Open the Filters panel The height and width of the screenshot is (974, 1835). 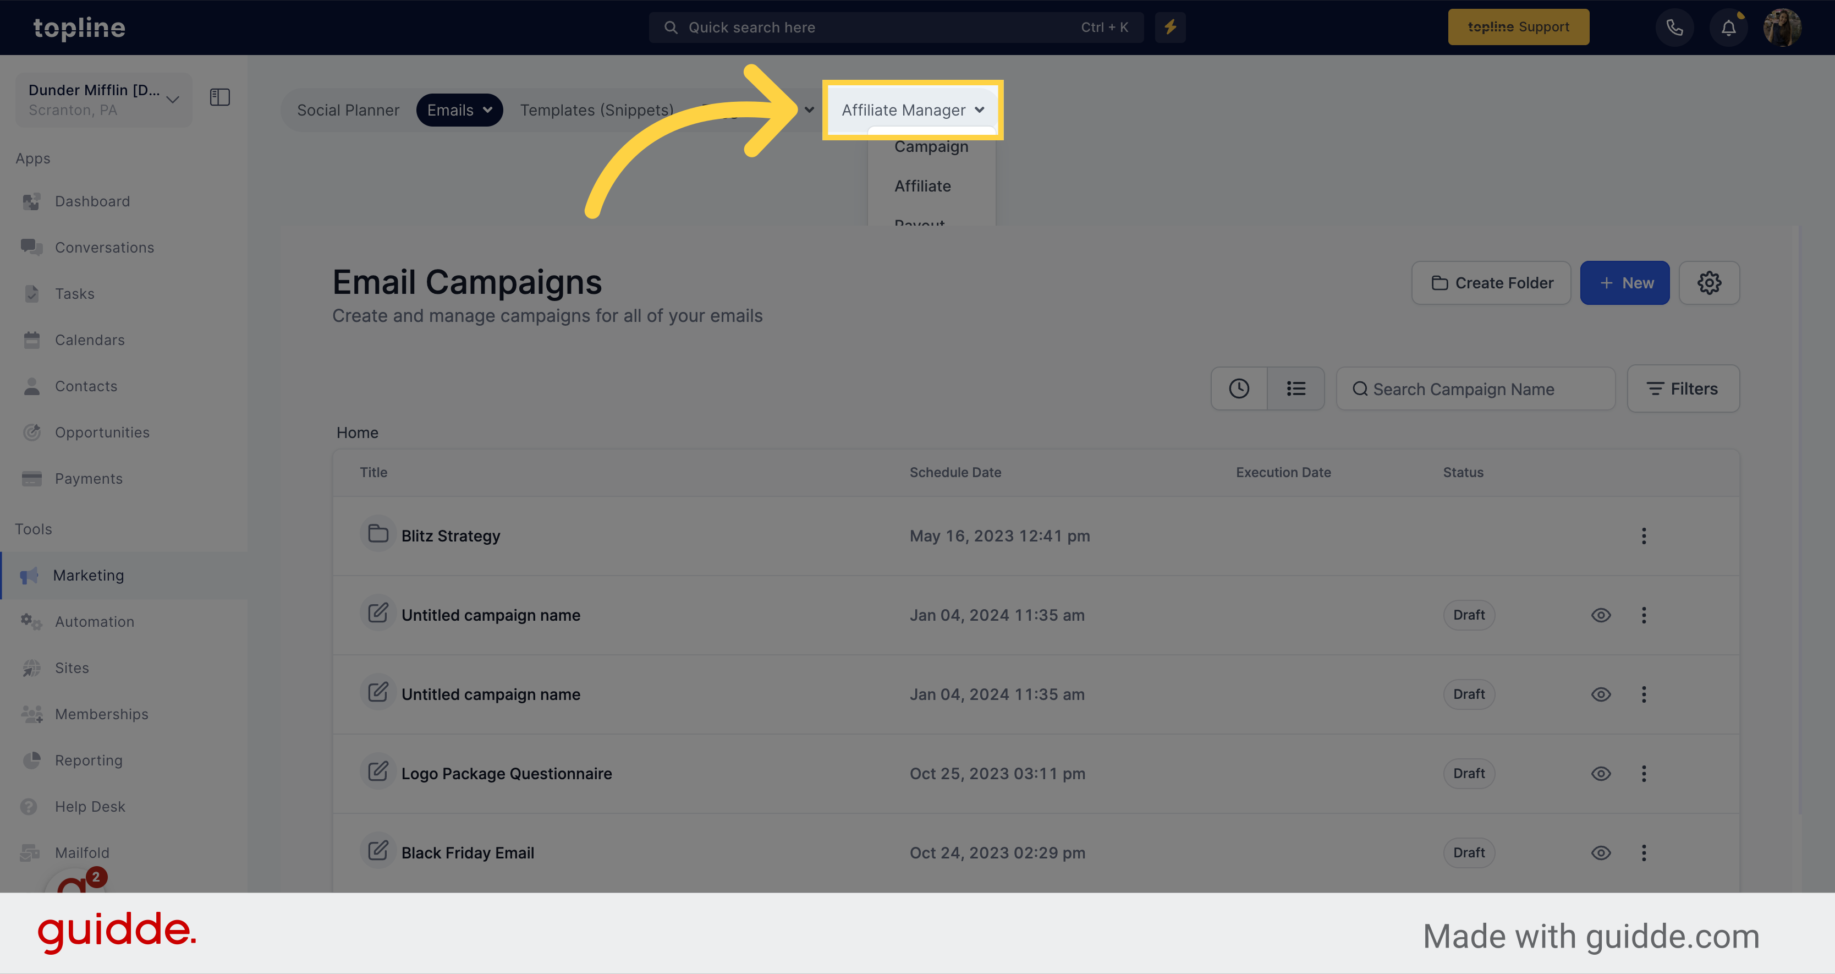point(1683,388)
